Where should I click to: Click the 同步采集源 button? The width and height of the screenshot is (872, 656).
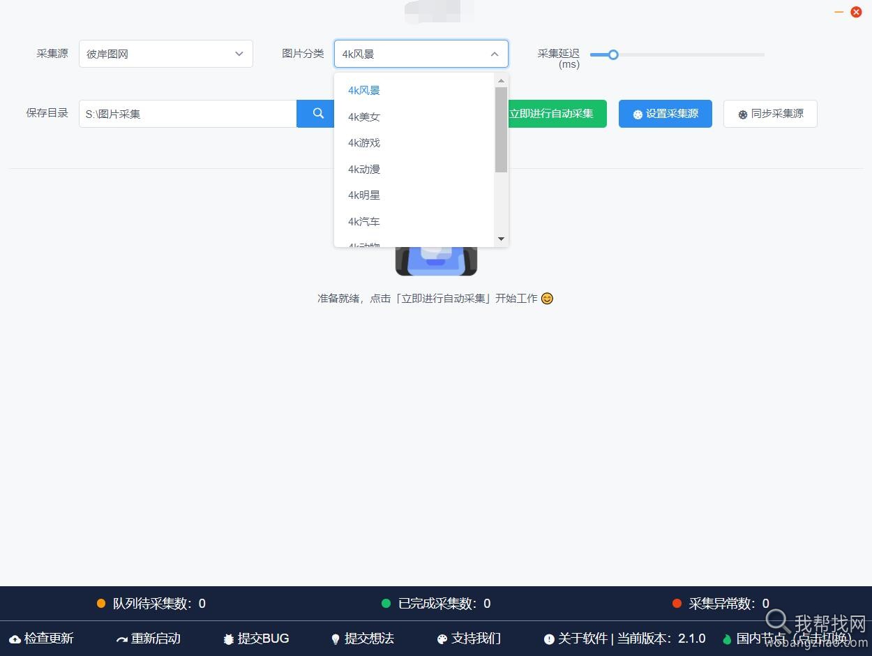click(770, 114)
